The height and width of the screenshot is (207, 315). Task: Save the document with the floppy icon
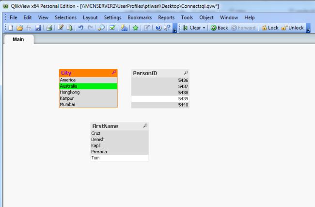pyautogui.click(x=38, y=28)
